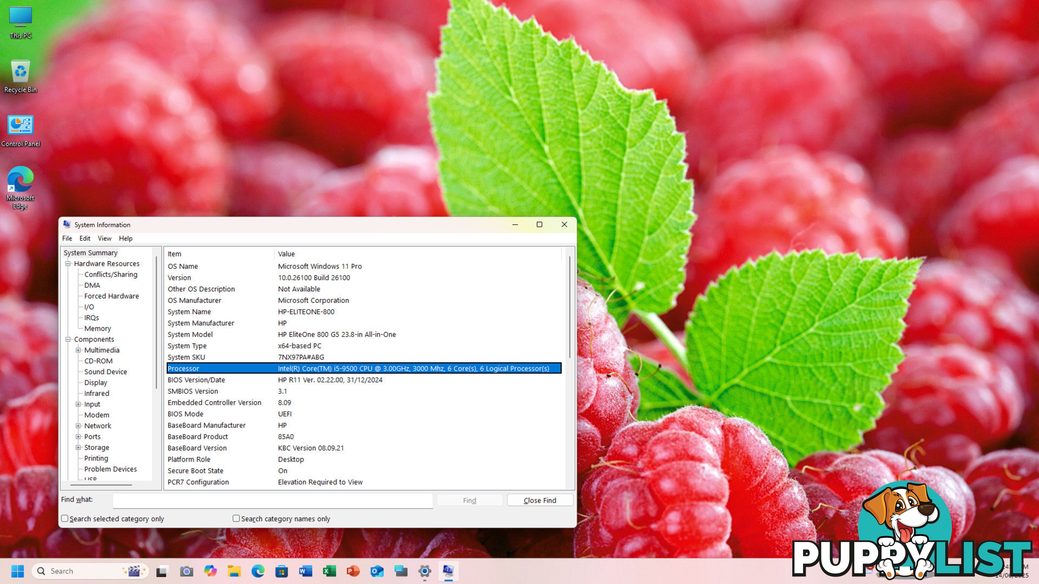Launch the Microsoft Edge desktop shortcut

[x=20, y=187]
